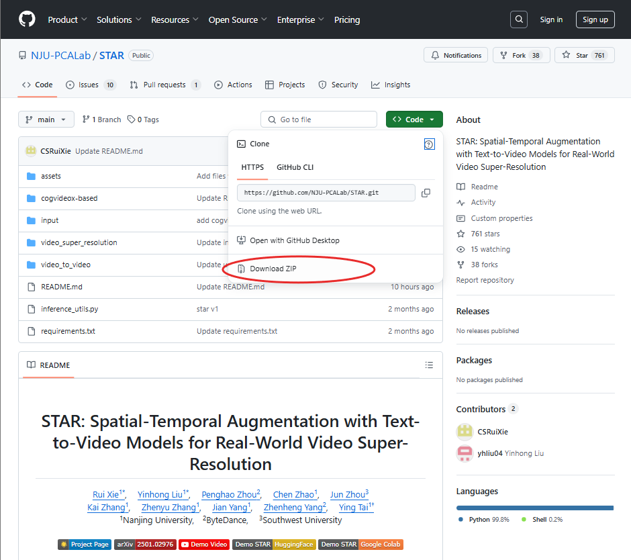
Task: Click CSRuiXie contributor avatar in the sidebar
Action: 465,432
